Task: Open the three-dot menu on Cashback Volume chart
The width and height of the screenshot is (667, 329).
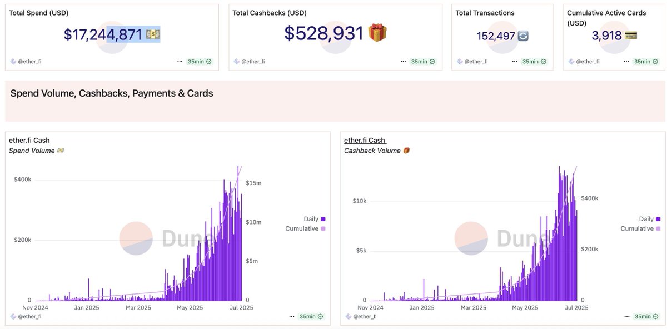Action: coord(626,316)
